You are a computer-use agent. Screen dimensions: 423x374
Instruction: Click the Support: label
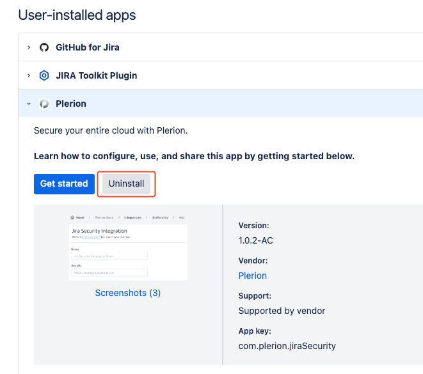[x=255, y=296]
